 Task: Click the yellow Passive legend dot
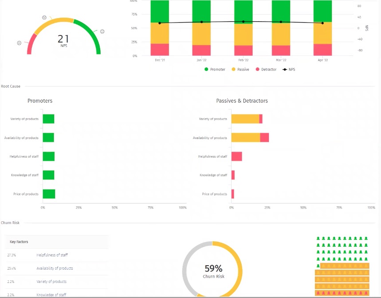[234, 69]
